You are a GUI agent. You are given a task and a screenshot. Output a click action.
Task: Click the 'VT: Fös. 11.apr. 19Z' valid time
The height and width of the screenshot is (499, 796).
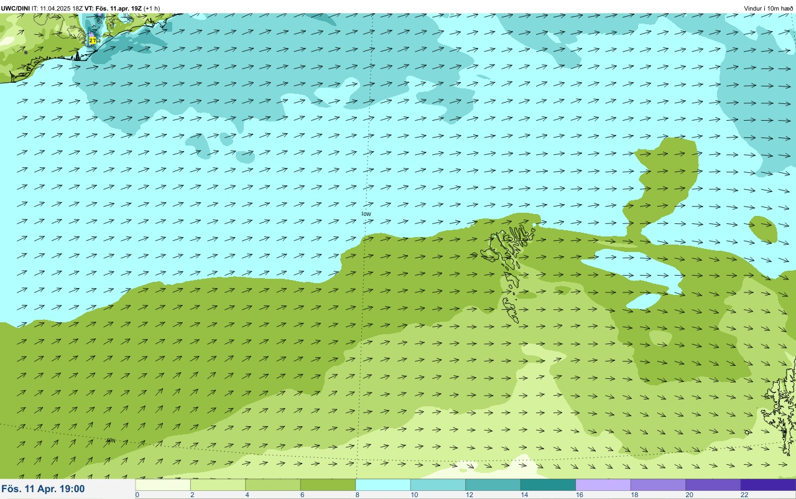tap(113, 9)
